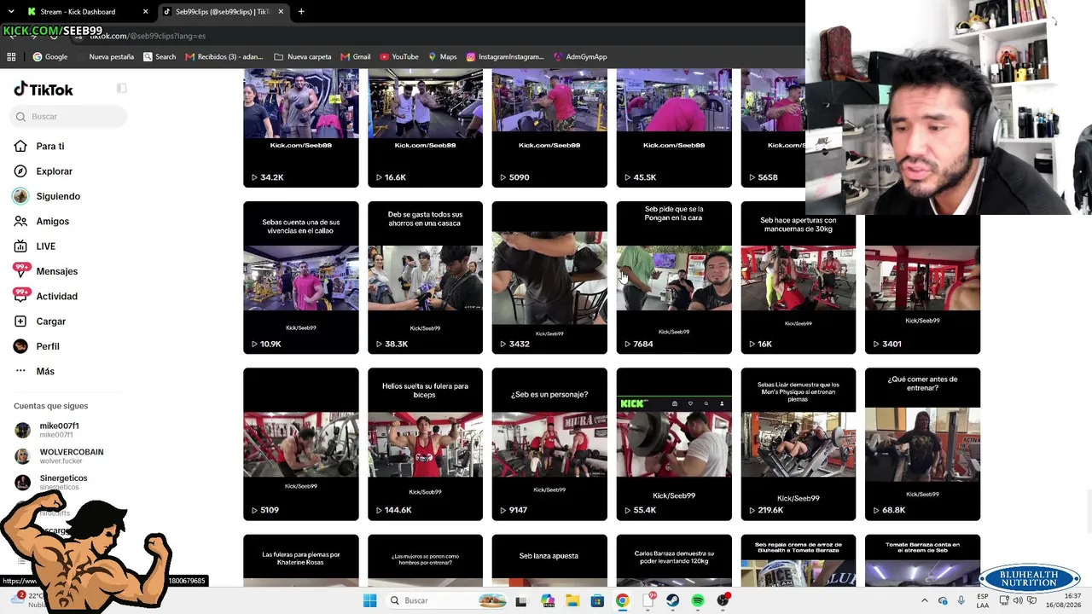Open the Windows Start menu

coord(369,600)
